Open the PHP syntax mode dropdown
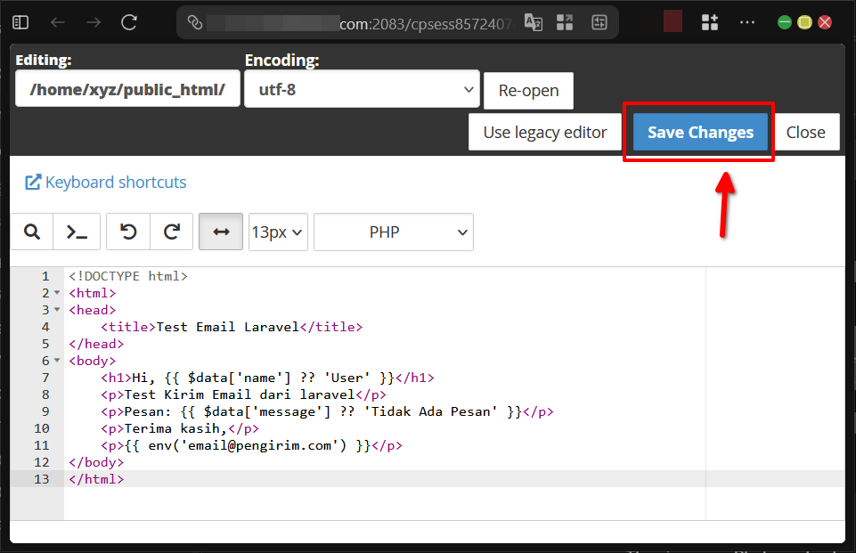This screenshot has width=856, height=553. 393,232
